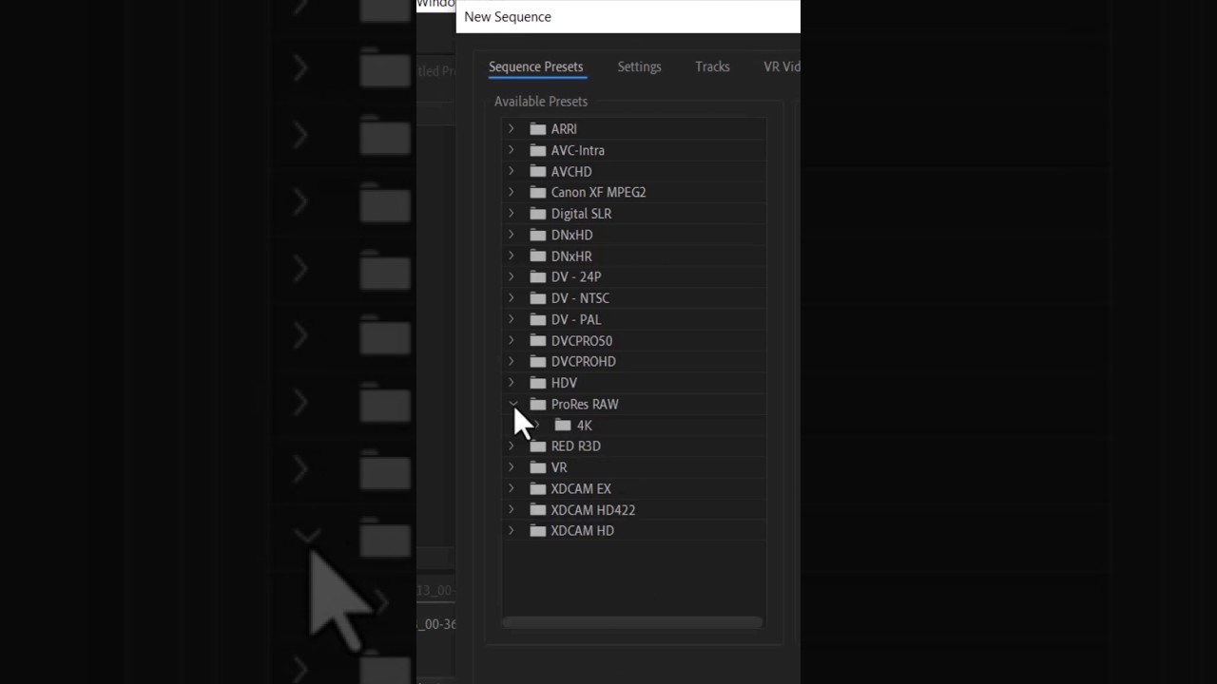1217x684 pixels.
Task: Open the Tracks tab
Action: (712, 66)
